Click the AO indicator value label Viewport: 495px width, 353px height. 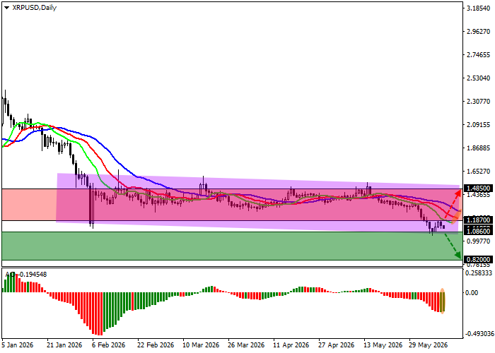point(26,275)
